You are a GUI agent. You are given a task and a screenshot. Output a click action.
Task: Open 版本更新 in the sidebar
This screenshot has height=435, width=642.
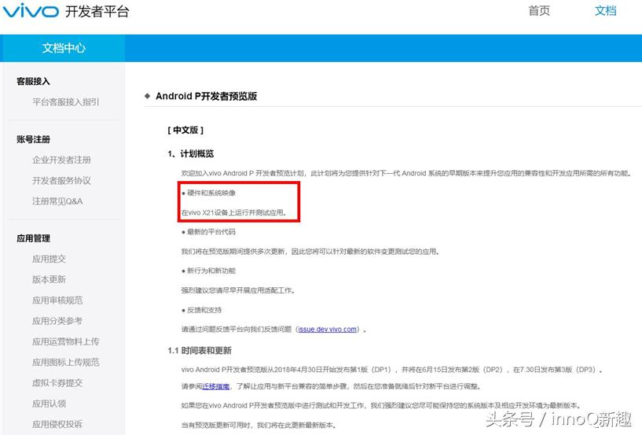[x=49, y=279]
